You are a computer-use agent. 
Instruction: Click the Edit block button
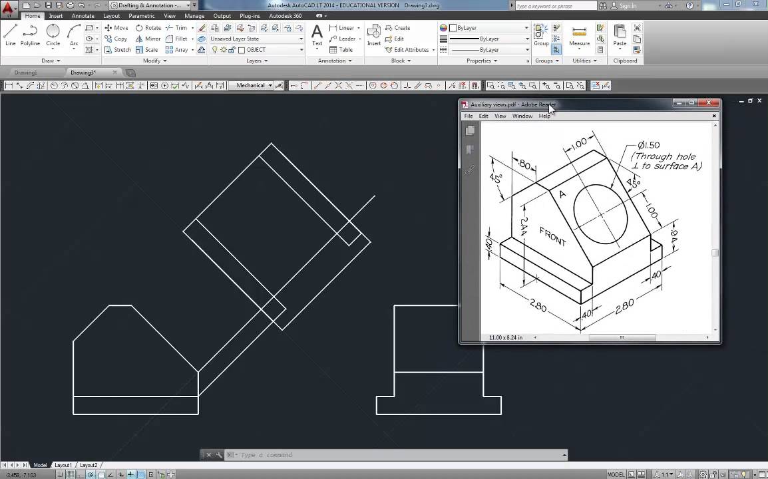394,39
